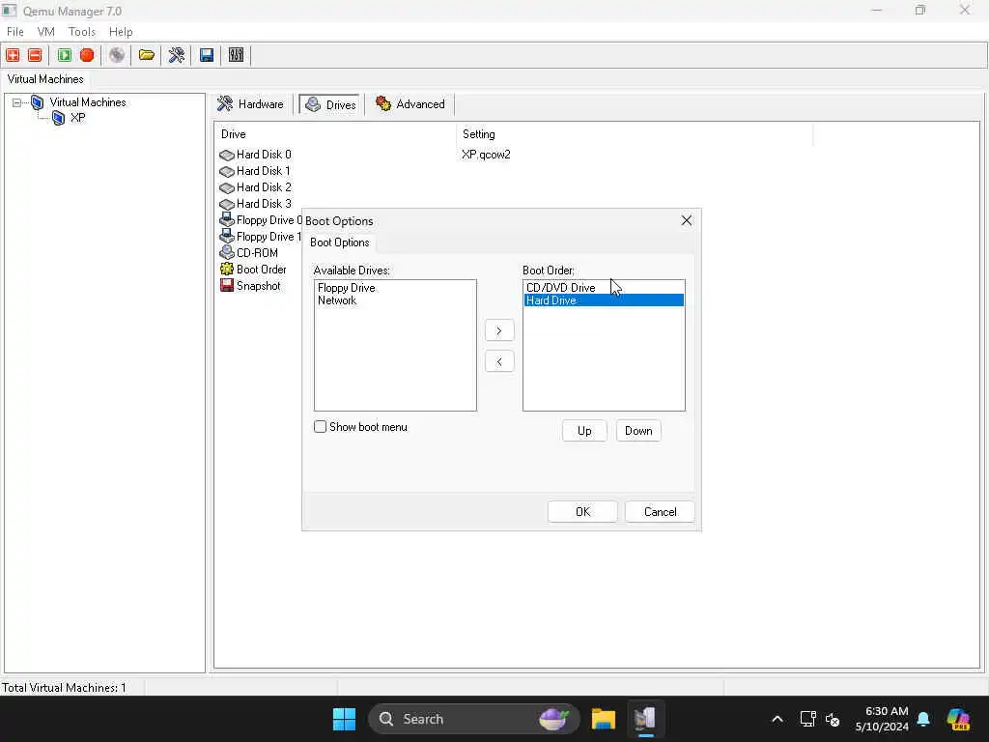
Task: Click the taskbar network status icon
Action: [808, 719]
